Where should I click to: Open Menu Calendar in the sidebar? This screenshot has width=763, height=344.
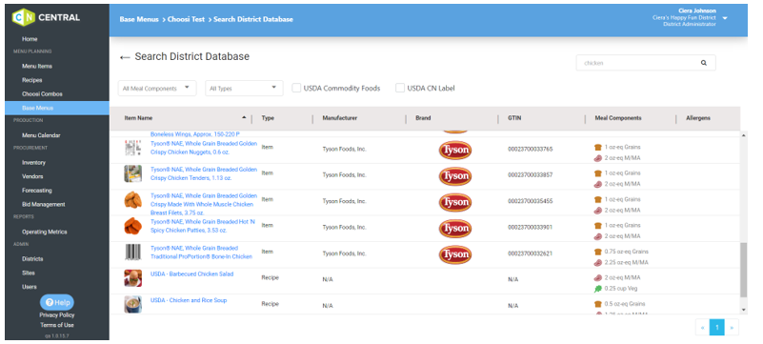41,135
